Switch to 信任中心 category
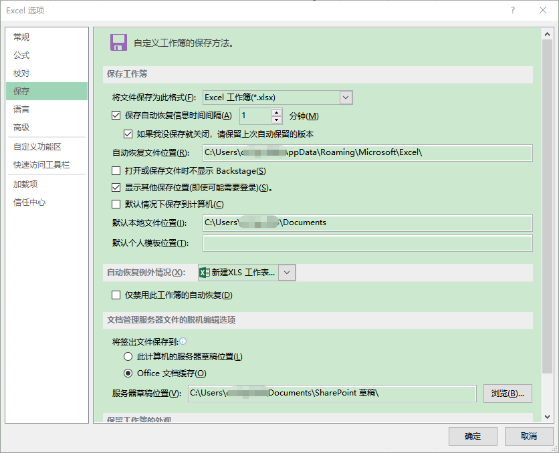Image resolution: width=559 pixels, height=453 pixels. pyautogui.click(x=47, y=202)
